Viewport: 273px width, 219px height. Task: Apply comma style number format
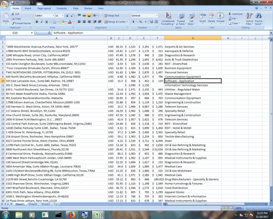[146, 22]
